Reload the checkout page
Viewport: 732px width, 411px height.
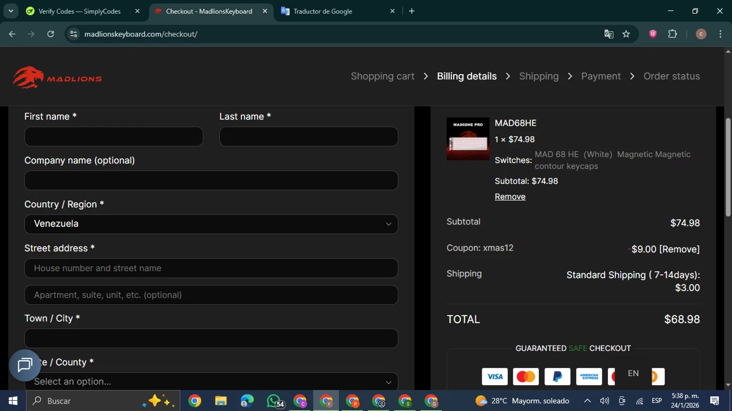point(51,34)
